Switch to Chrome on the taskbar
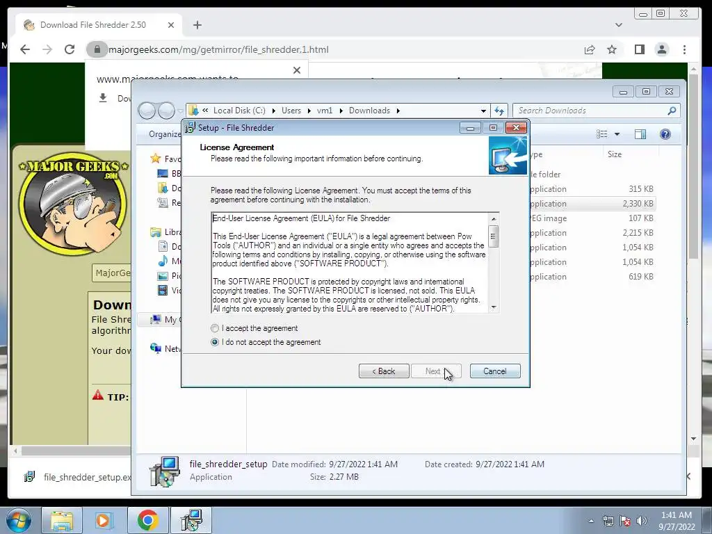 coord(147,520)
